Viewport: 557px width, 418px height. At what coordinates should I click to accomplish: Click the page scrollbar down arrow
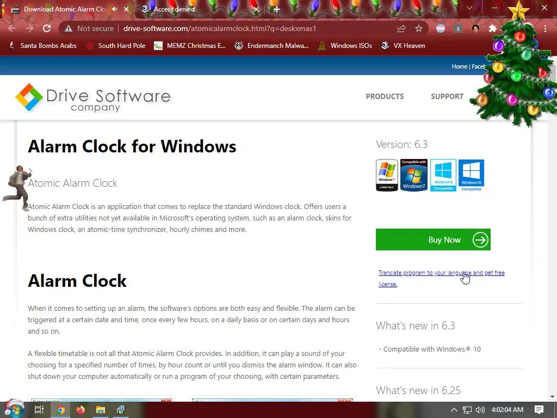(553, 397)
